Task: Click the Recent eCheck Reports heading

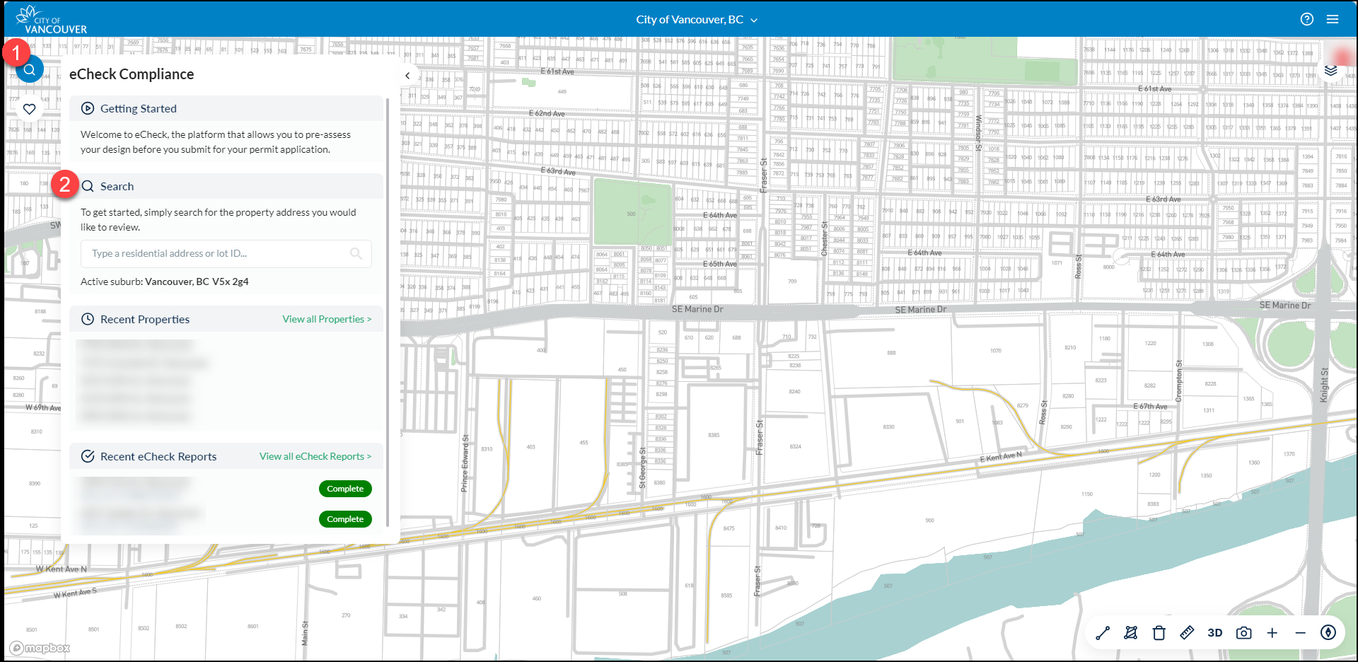Action: pos(158,456)
